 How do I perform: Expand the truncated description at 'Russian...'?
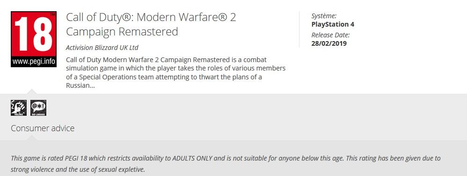click(x=80, y=85)
